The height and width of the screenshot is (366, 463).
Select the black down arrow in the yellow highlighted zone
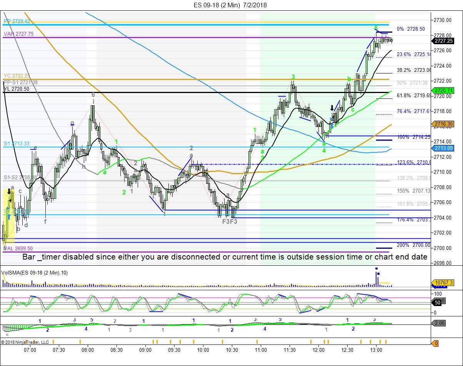(9, 191)
